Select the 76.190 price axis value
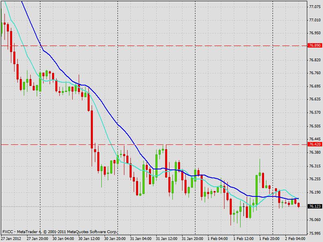Viewport: 323px width, 242px height. pyautogui.click(x=315, y=192)
